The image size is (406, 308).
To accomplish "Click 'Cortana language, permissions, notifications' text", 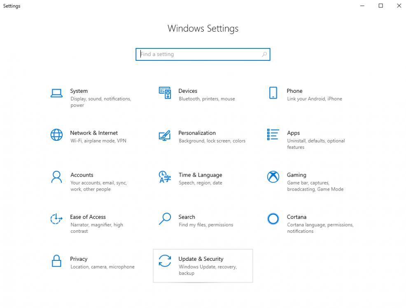I will point(320,228).
